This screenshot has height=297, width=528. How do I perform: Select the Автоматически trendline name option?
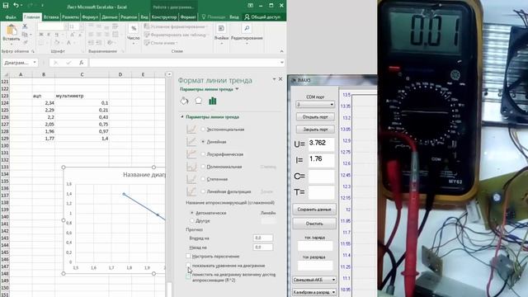click(x=192, y=213)
